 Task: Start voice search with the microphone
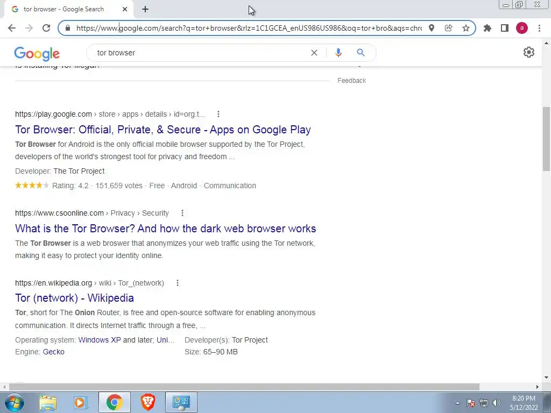click(338, 53)
